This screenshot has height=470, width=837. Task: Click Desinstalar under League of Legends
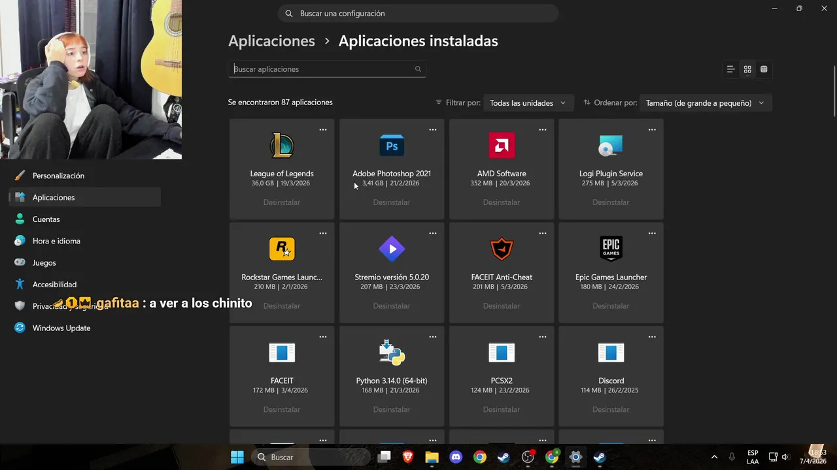[282, 202]
